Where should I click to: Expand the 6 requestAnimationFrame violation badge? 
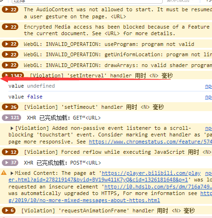tap(8, 210)
